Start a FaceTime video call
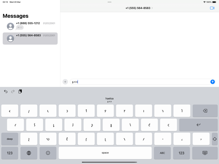Viewport: 219px width, 164px height. click(212, 8)
